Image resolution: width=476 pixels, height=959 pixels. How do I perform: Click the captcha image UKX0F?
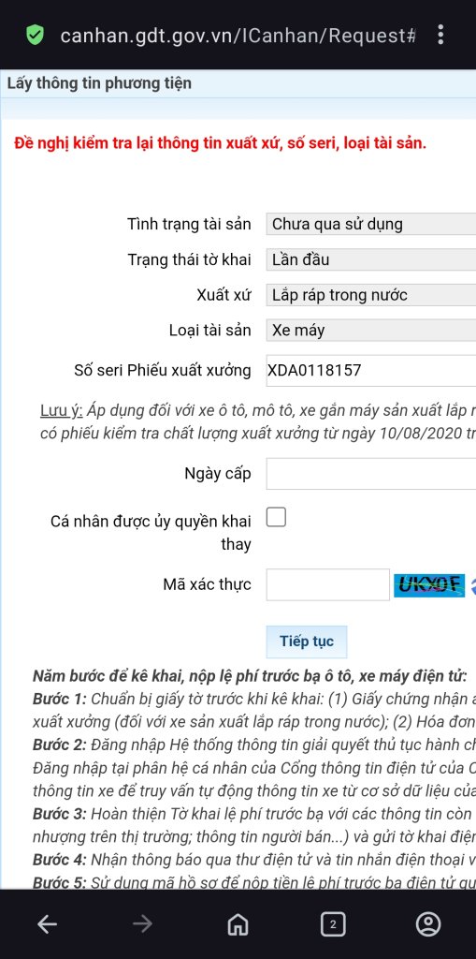pos(429,585)
